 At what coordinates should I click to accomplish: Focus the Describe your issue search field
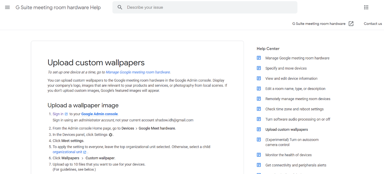point(209,8)
